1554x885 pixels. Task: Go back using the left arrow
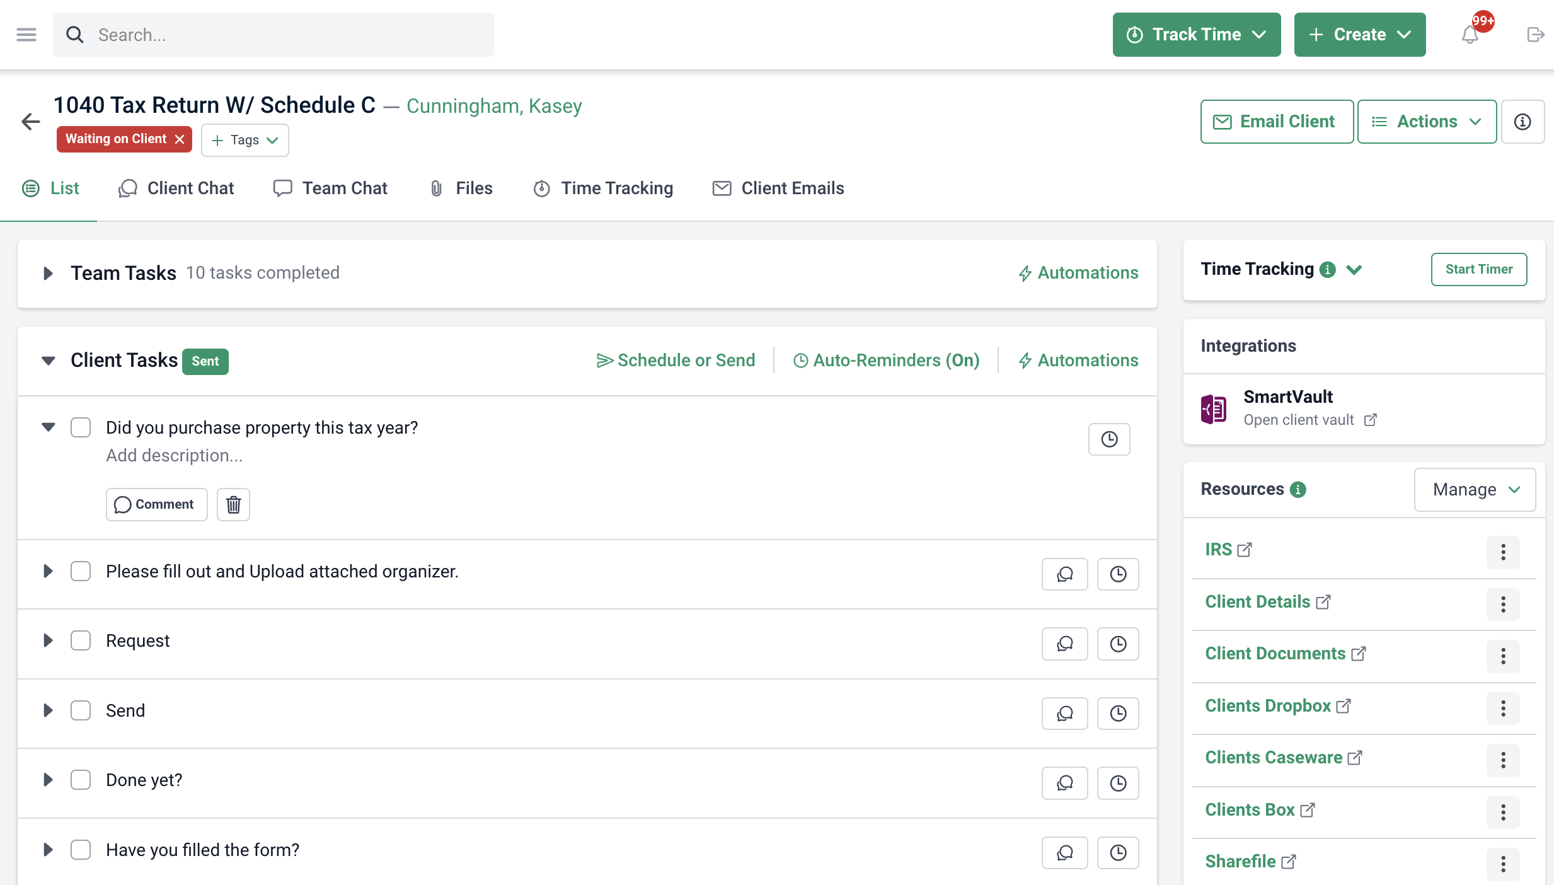click(x=30, y=121)
